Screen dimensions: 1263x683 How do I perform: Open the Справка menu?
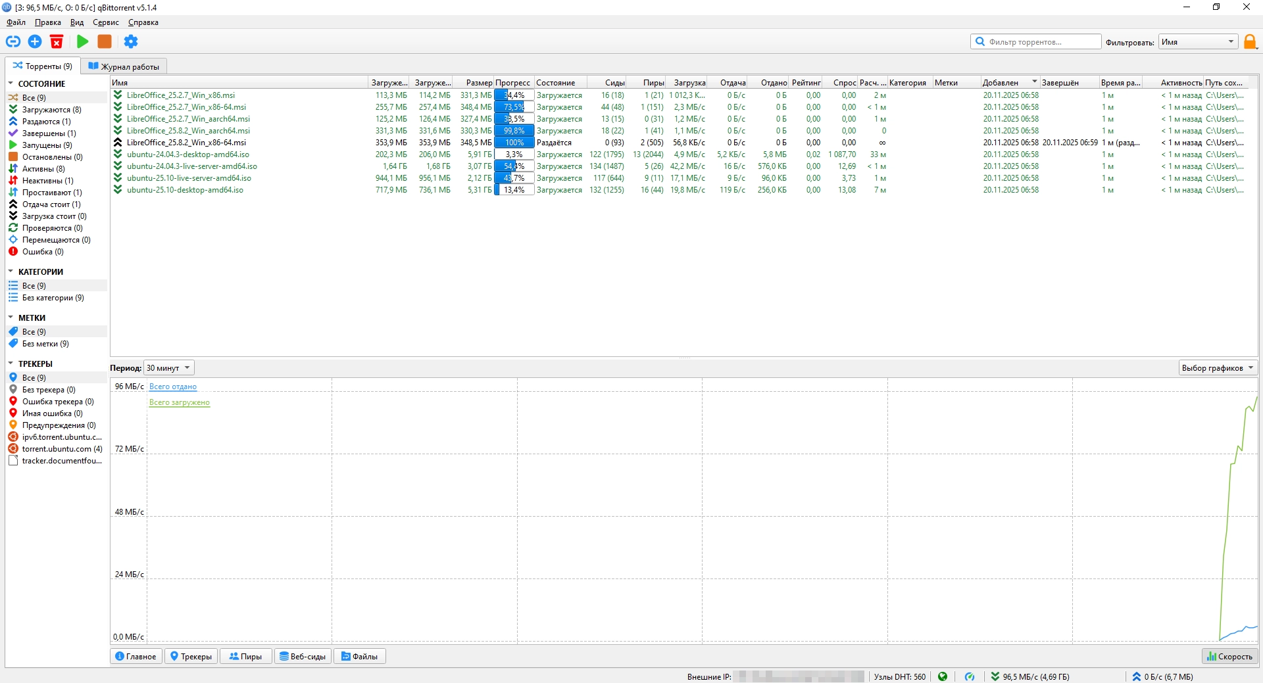pyautogui.click(x=143, y=22)
